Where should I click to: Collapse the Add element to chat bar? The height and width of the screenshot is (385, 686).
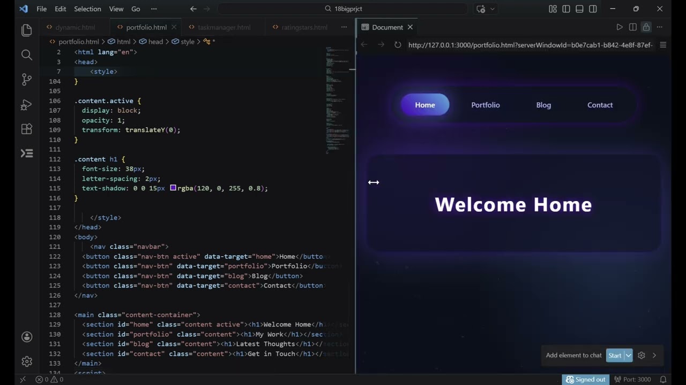coord(654,355)
